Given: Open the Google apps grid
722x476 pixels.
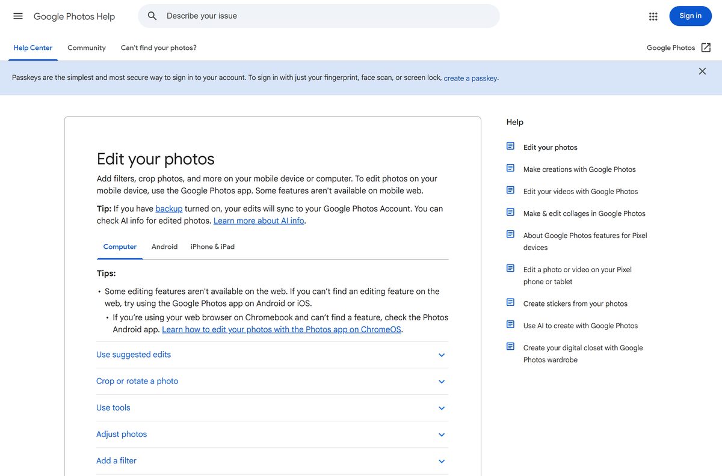Looking at the screenshot, I should point(653,16).
